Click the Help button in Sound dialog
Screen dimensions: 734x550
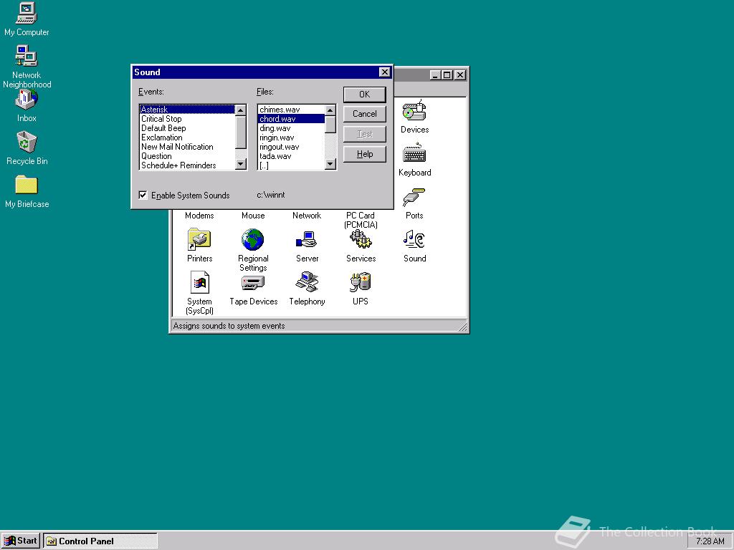click(365, 154)
